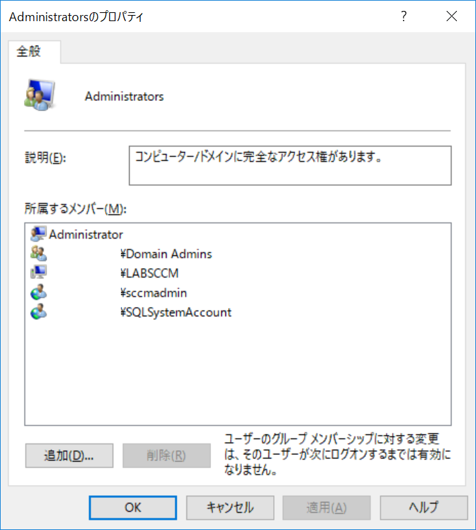Click the sccmadmin user icon

(38, 293)
